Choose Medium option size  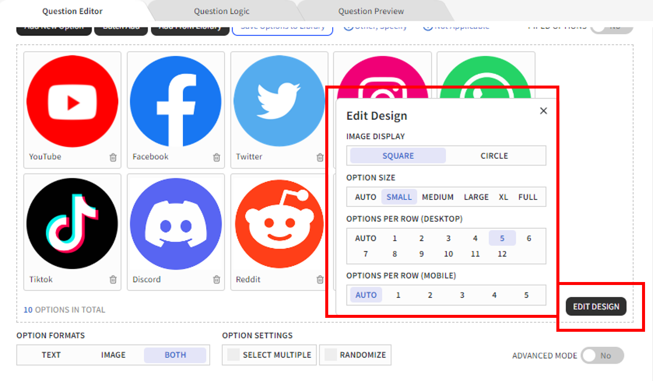click(x=438, y=197)
